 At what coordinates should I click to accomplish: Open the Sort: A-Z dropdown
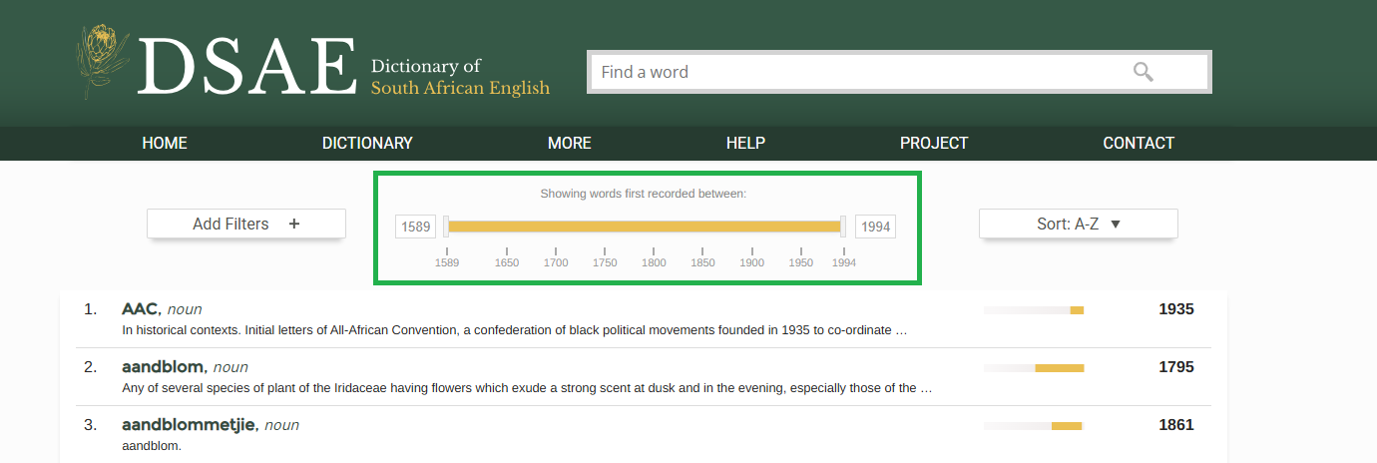[x=1078, y=225]
